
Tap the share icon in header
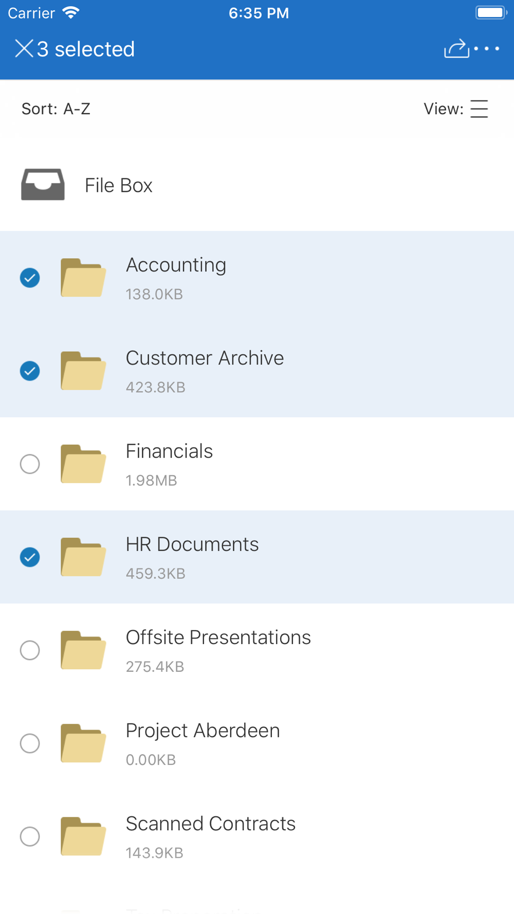coord(456,49)
